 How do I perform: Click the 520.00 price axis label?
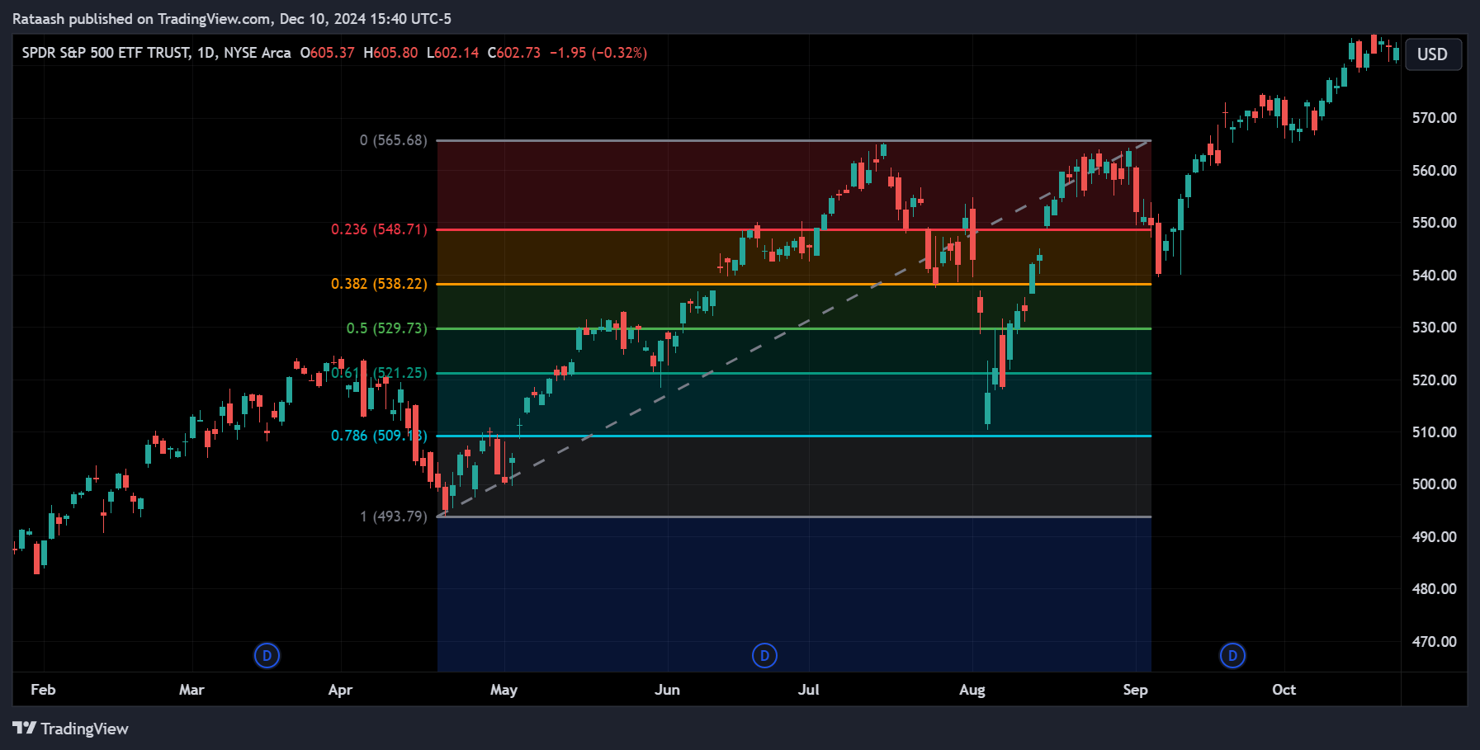click(x=1435, y=380)
